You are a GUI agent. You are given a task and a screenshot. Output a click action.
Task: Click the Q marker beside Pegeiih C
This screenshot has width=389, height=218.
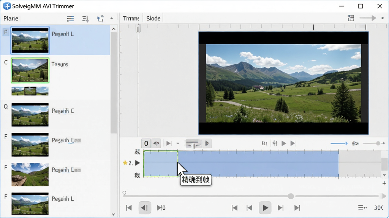click(6, 107)
